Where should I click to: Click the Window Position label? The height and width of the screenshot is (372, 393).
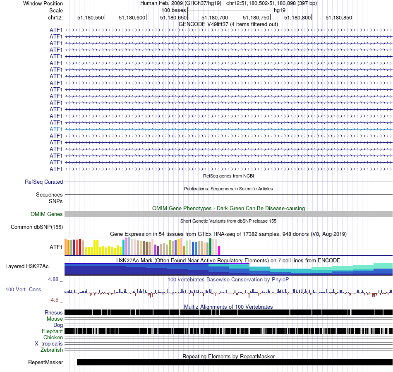[43, 3]
